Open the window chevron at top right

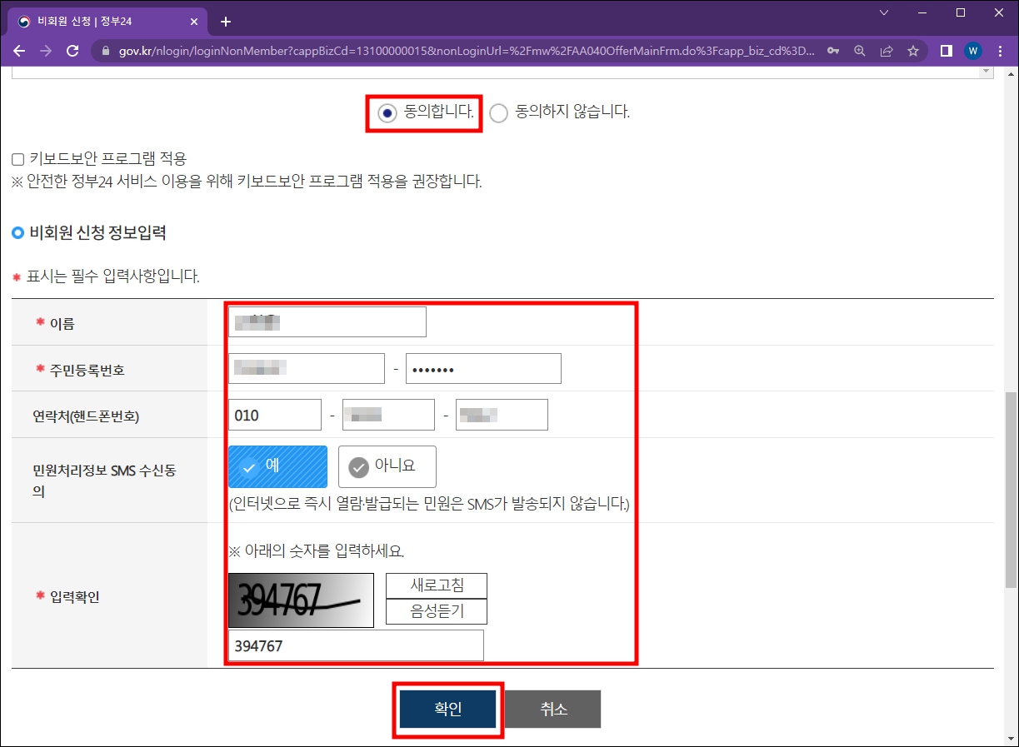pos(883,13)
